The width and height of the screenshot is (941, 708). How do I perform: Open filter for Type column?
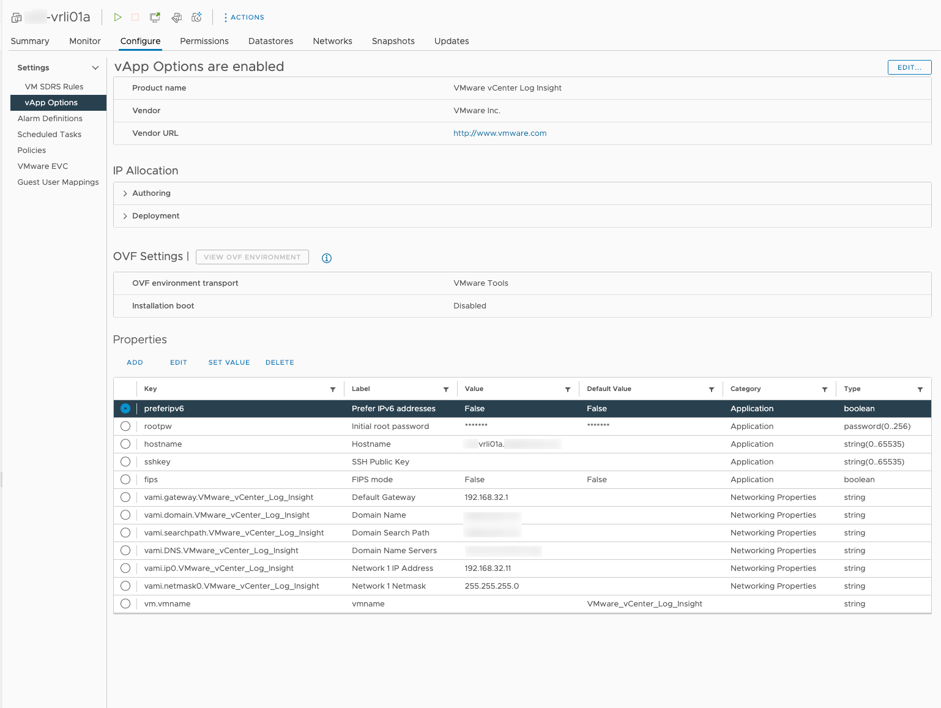coord(920,389)
